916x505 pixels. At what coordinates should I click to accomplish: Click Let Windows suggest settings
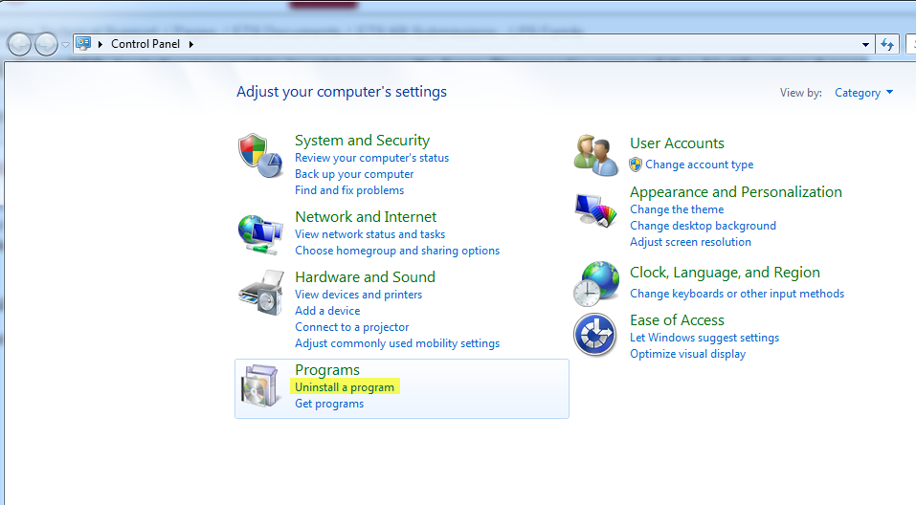coord(704,338)
